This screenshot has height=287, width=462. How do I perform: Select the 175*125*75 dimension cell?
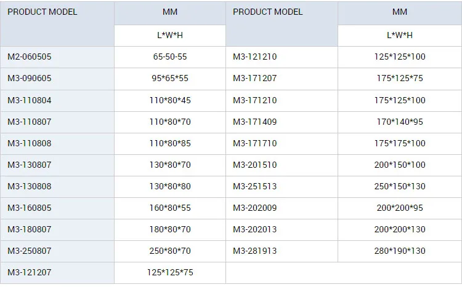pyautogui.click(x=400, y=78)
